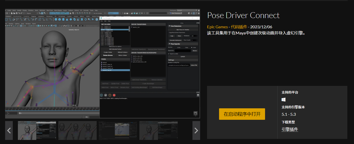Click the 5.1 - 5.3 engine version text
The image size is (354, 144).
[x=289, y=114]
